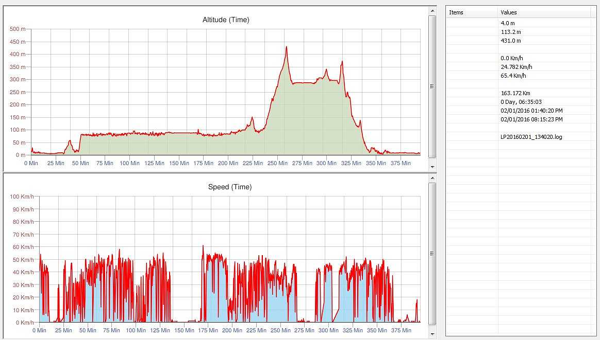Viewport: 600px width, 340px height.
Task: Click the Altitude chart vertical scrollbar thumb
Action: click(x=432, y=86)
